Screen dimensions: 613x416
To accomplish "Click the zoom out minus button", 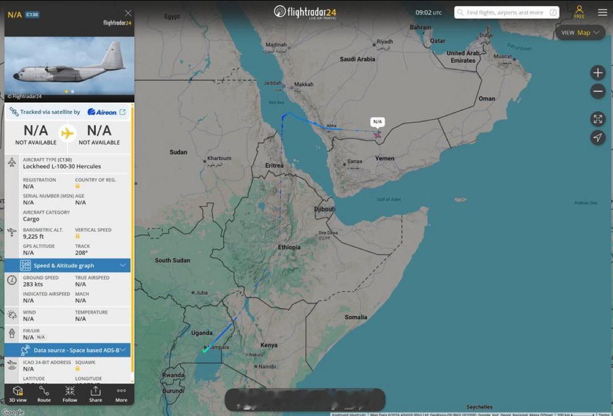I will tap(597, 92).
